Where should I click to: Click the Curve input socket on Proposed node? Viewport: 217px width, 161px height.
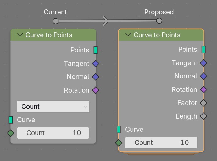[119, 130]
